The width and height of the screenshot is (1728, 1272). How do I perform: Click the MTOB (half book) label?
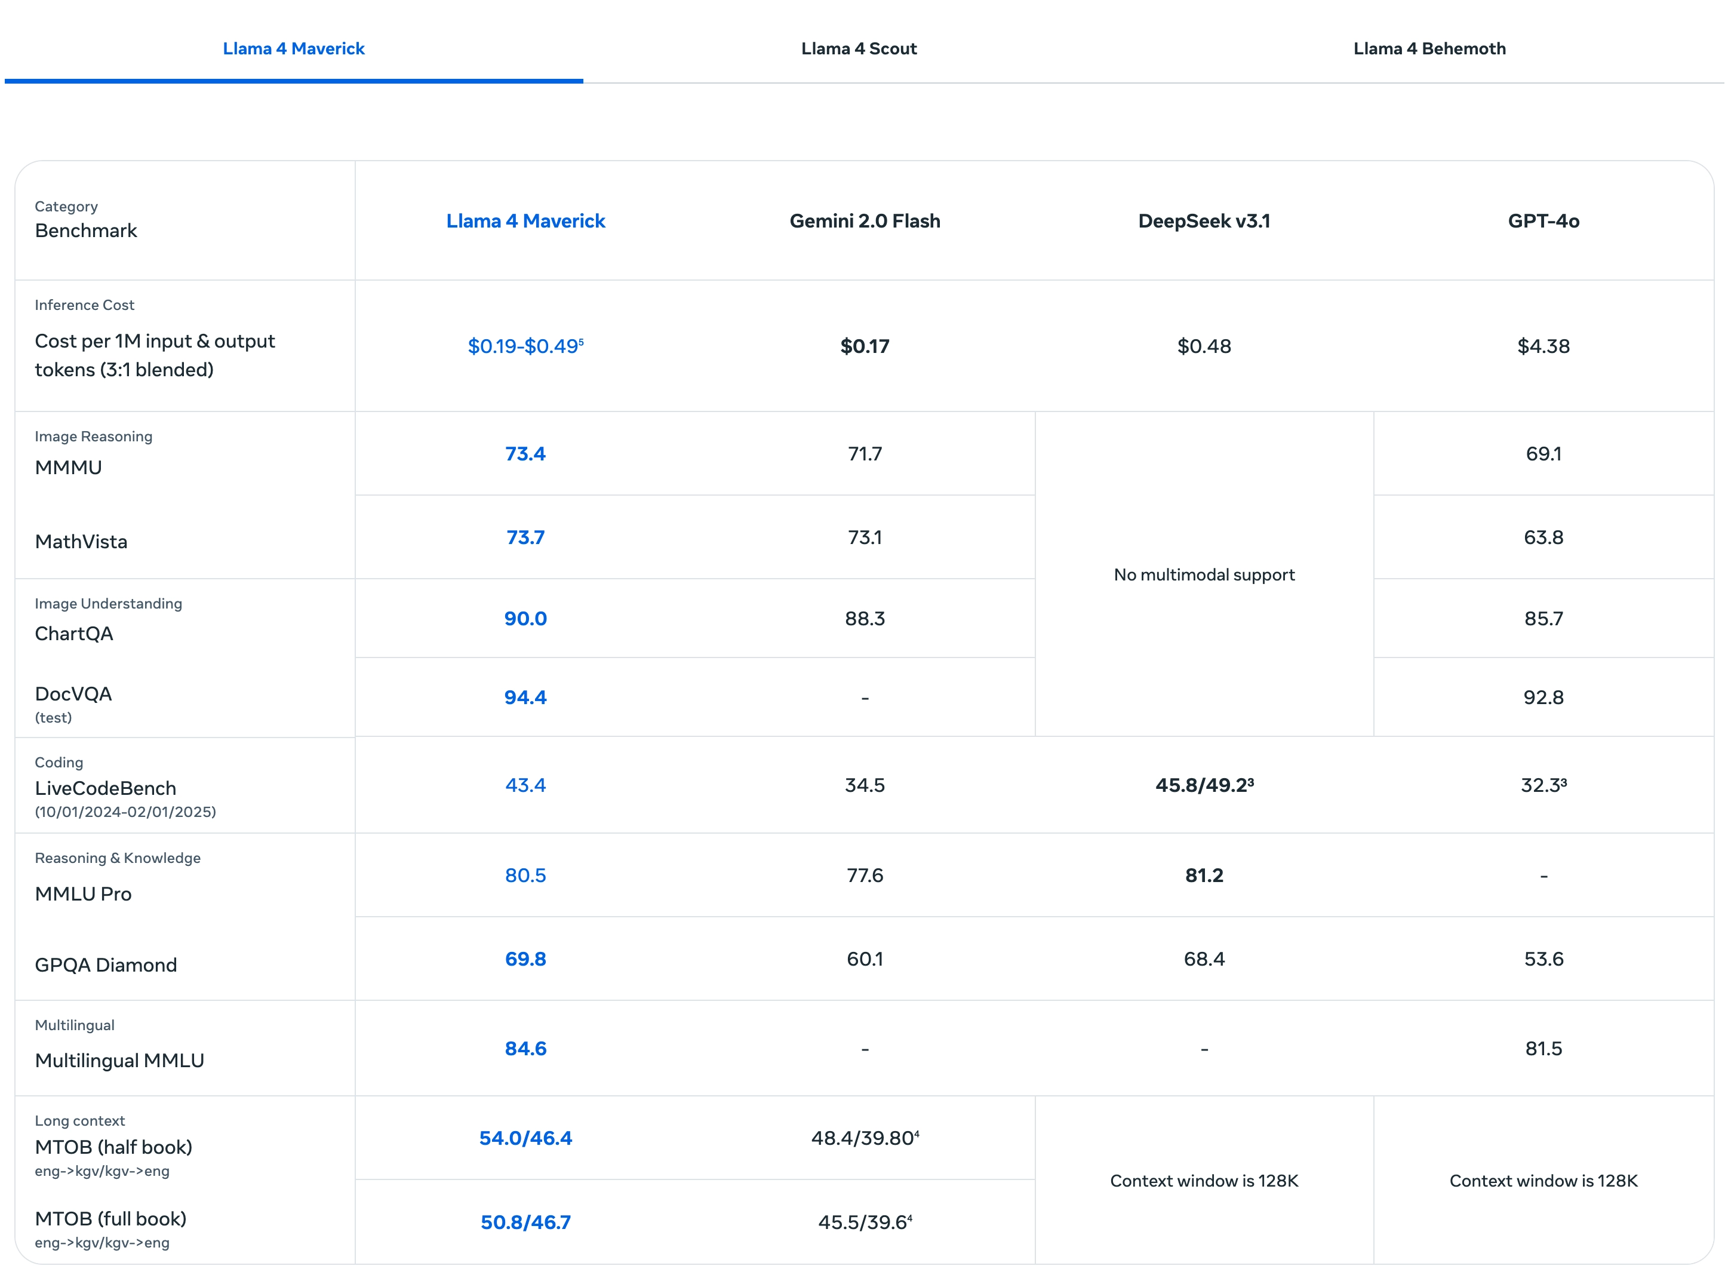113,1147
